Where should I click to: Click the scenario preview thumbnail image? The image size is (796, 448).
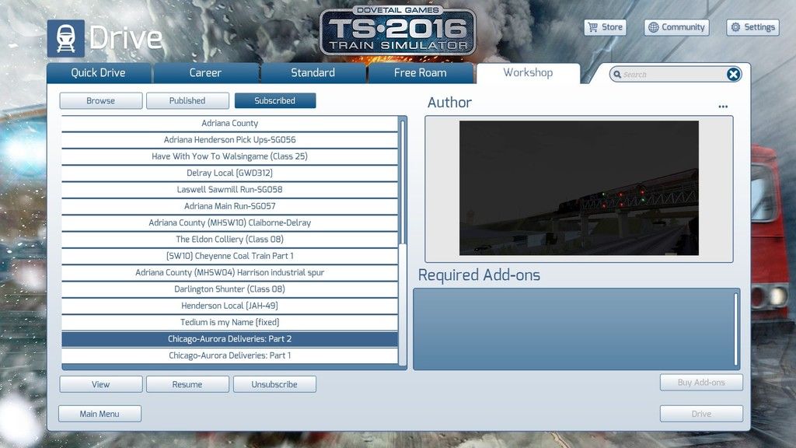pos(578,187)
